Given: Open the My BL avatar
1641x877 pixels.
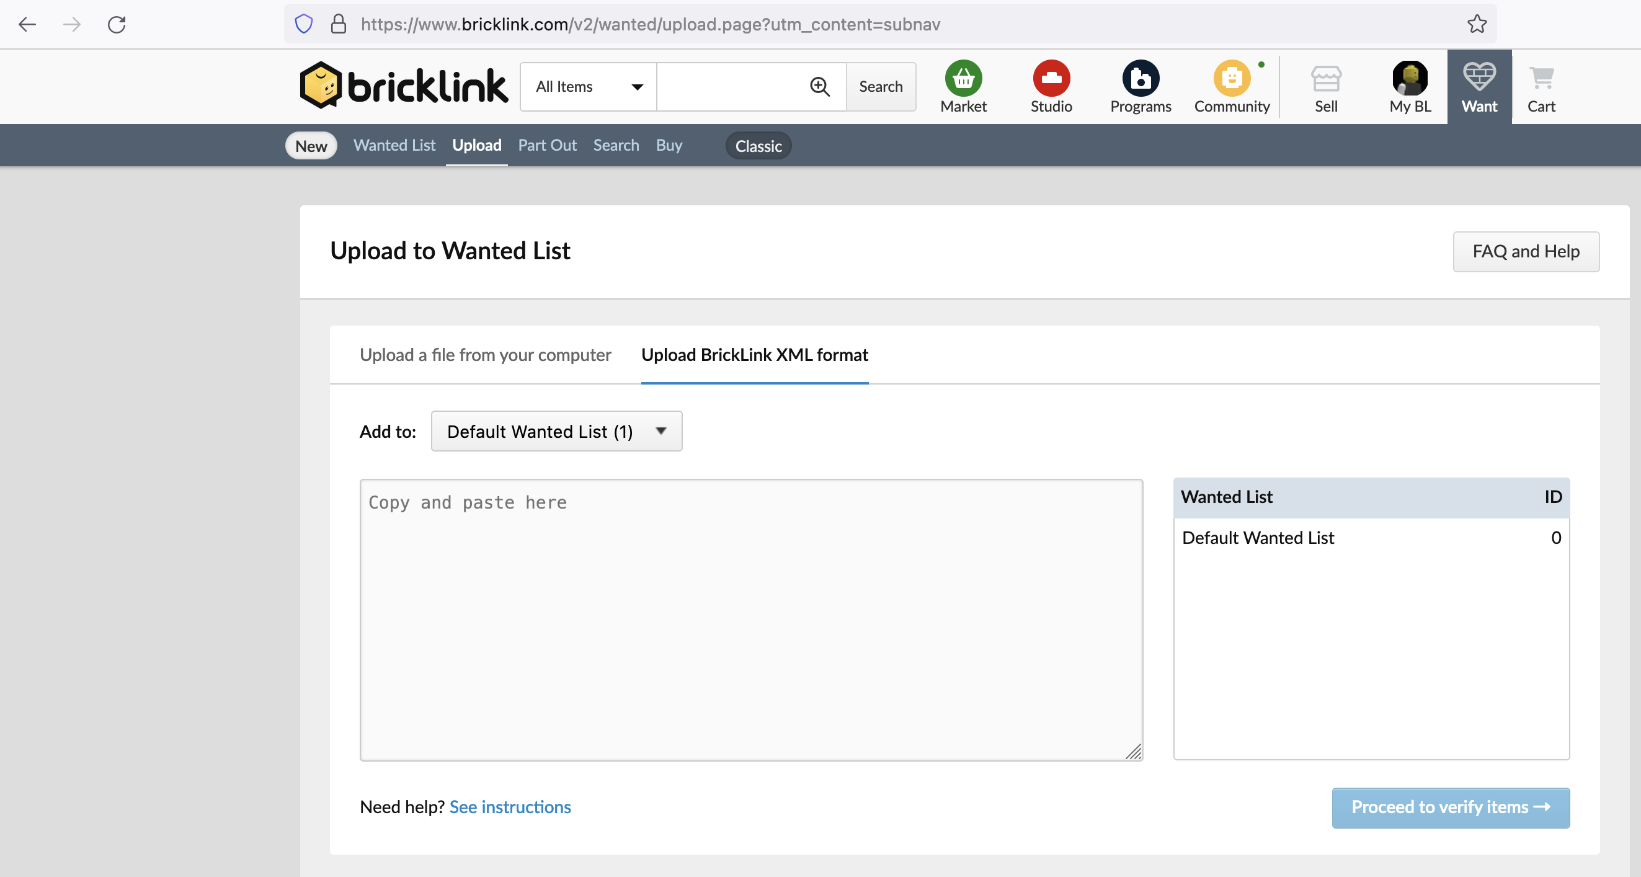Looking at the screenshot, I should (x=1410, y=78).
